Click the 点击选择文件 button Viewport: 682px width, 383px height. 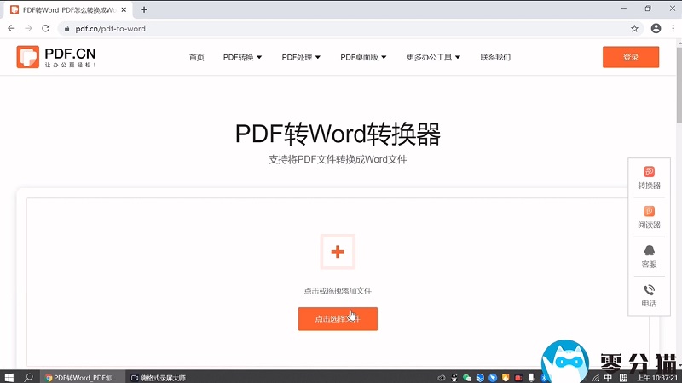click(x=338, y=319)
